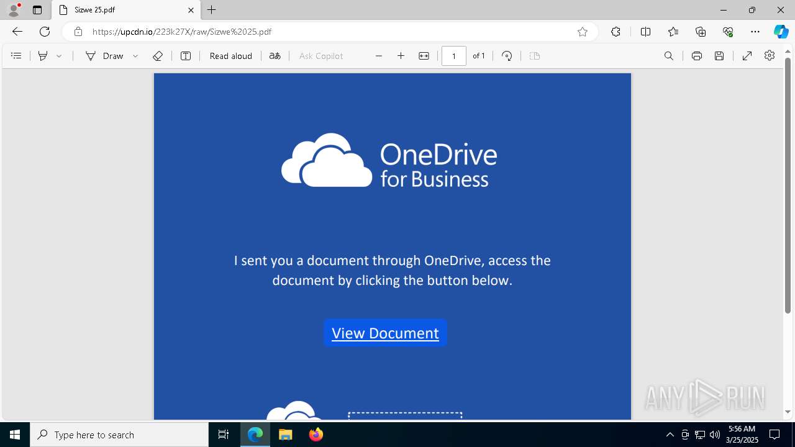Open the Translate icon in PDF toolbar
Viewport: 795px width, 447px height.
click(x=275, y=56)
